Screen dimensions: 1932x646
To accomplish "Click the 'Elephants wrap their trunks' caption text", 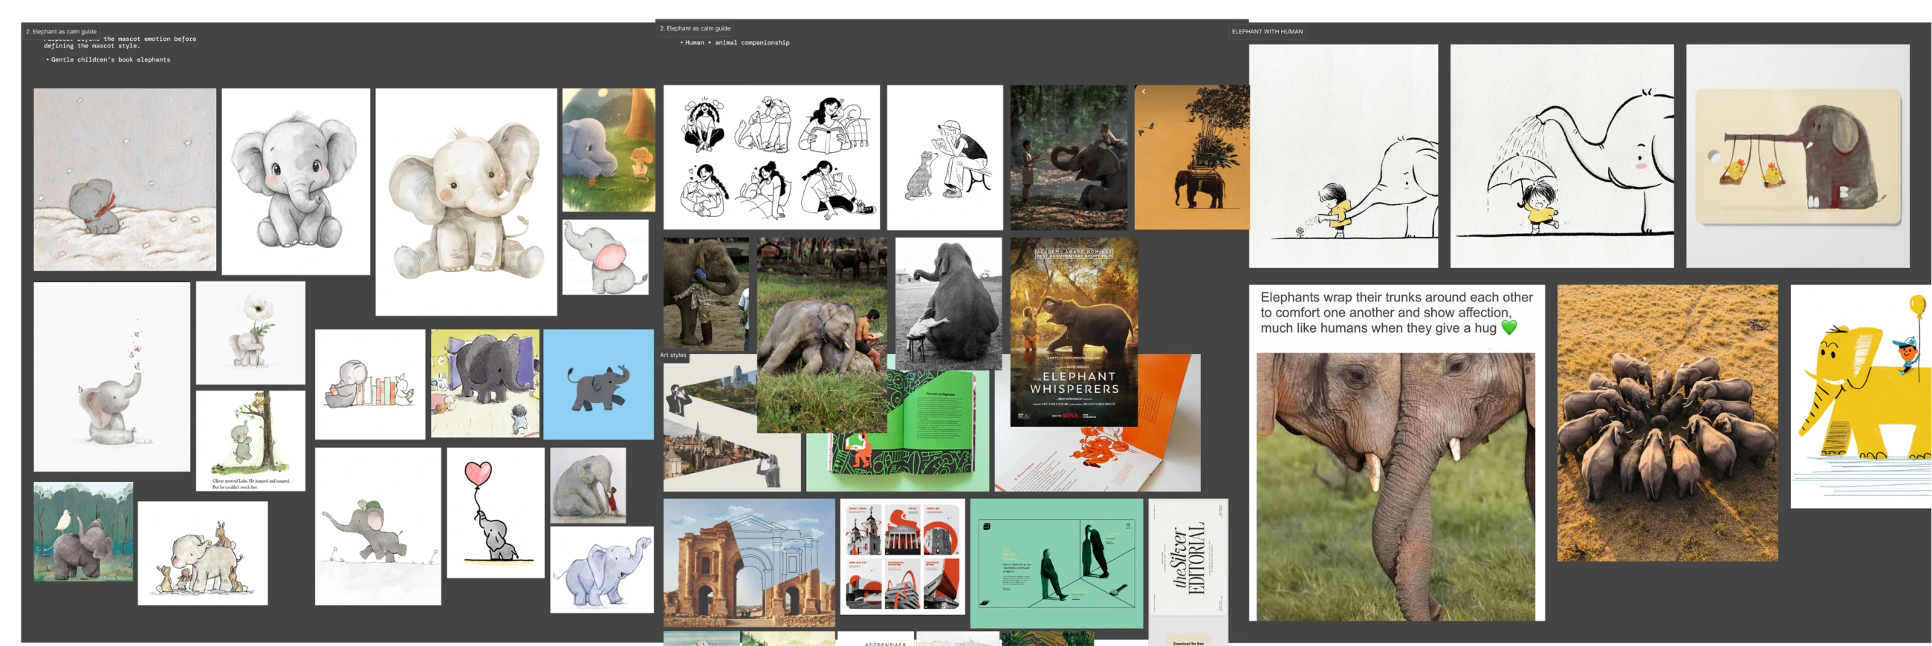I will 1395,313.
